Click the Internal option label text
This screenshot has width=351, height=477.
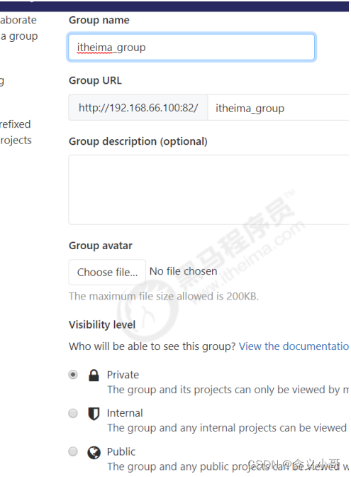click(125, 413)
